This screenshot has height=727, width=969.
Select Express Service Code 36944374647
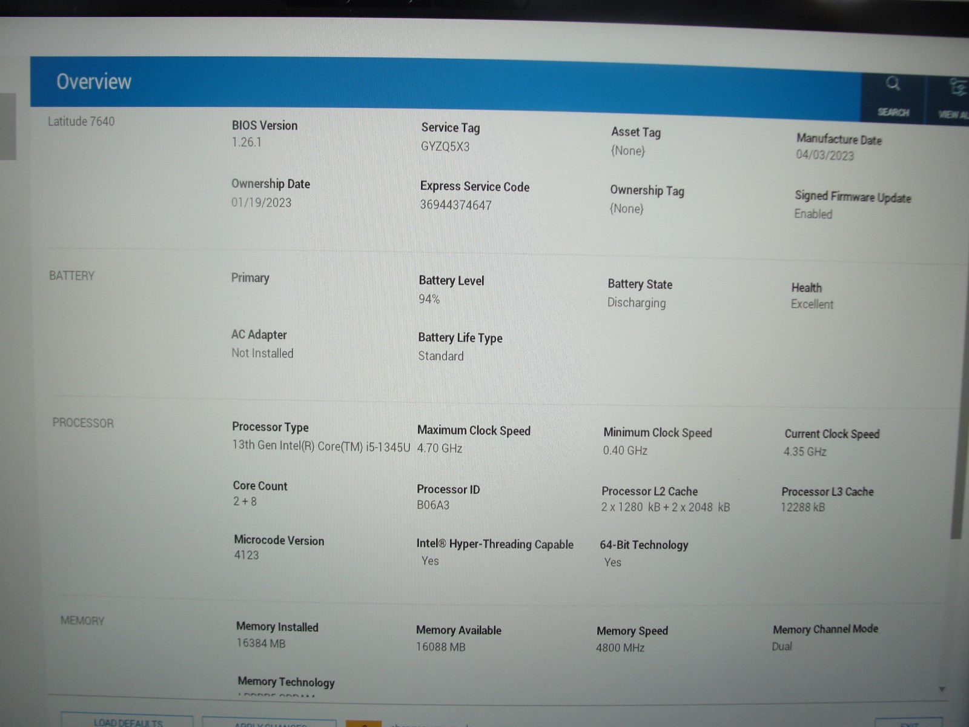(456, 205)
